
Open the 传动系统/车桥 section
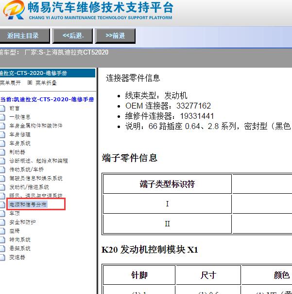27,169
